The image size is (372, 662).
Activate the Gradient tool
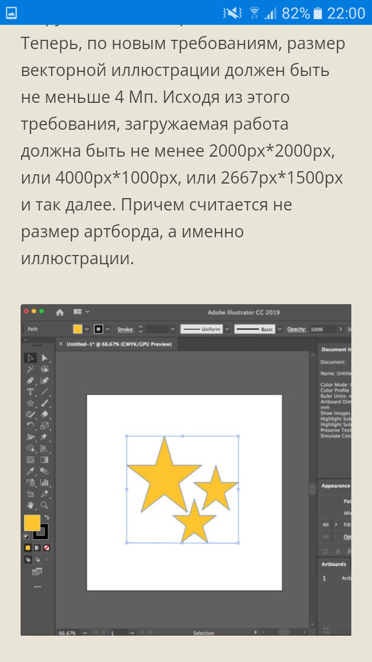coord(45,459)
